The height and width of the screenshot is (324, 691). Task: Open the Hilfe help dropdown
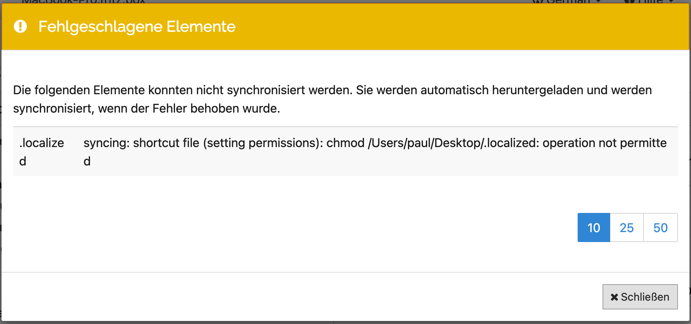point(648,2)
